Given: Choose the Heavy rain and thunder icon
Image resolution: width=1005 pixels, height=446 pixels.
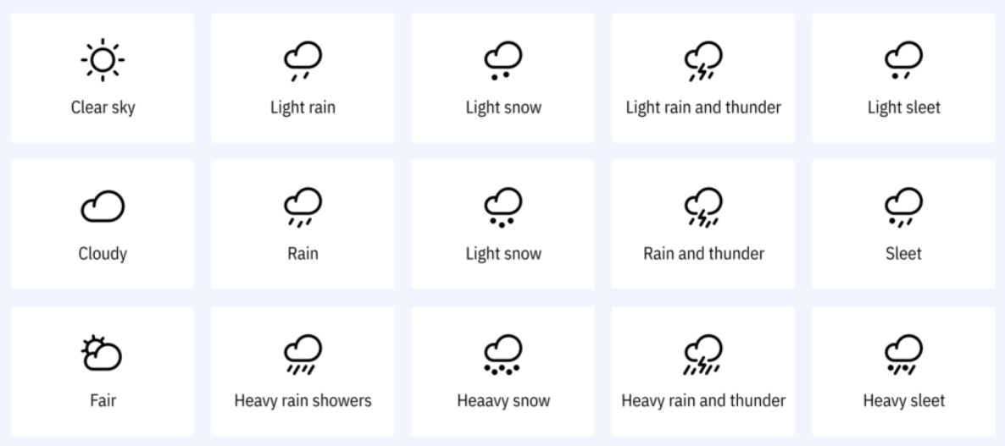Looking at the screenshot, I should 703,354.
